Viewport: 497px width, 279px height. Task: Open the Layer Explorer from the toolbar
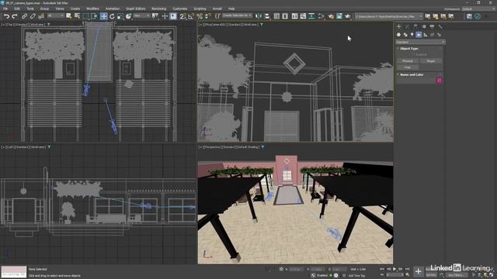[285, 16]
